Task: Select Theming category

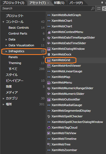Action: coord(15,63)
